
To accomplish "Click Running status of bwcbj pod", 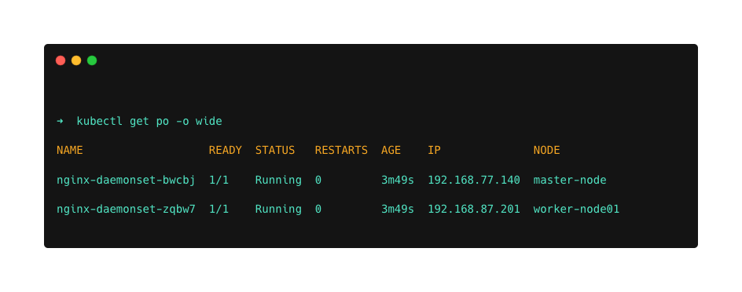I will click(278, 181).
